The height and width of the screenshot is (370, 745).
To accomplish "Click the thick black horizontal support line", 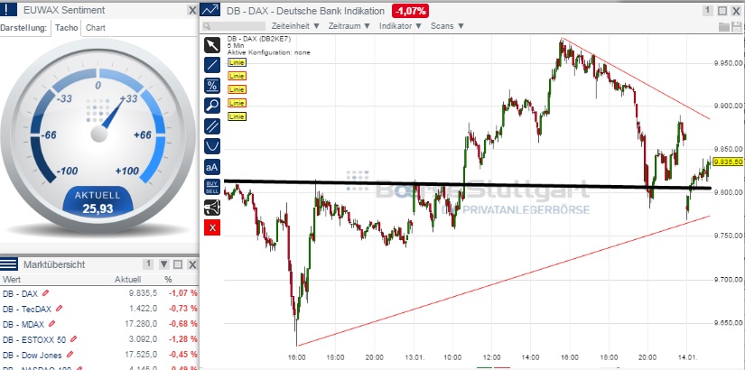I will tap(467, 184).
